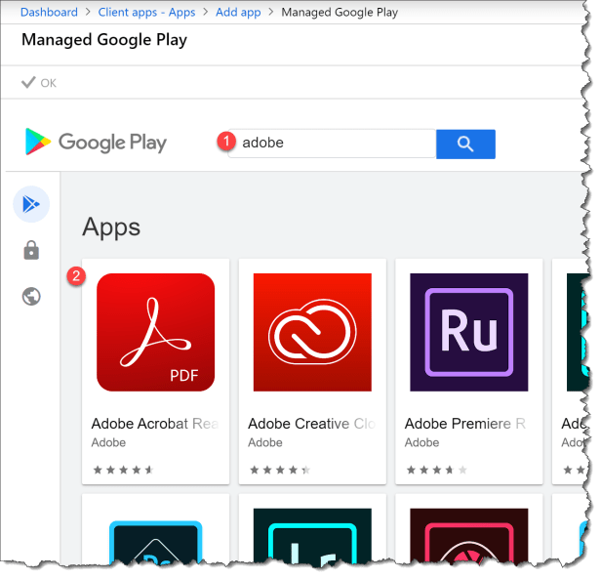The height and width of the screenshot is (578, 601).
Task: Open the Dashboard breadcrumb link
Action: click(x=49, y=13)
